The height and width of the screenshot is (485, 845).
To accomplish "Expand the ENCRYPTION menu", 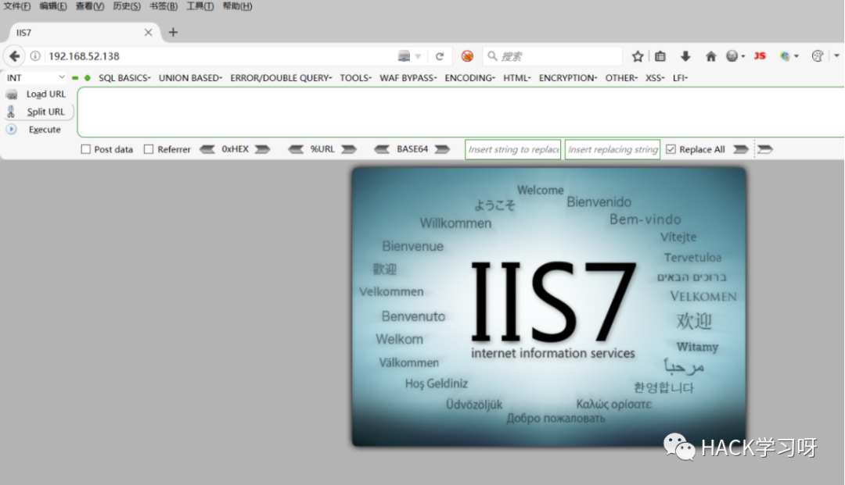I will pos(568,78).
